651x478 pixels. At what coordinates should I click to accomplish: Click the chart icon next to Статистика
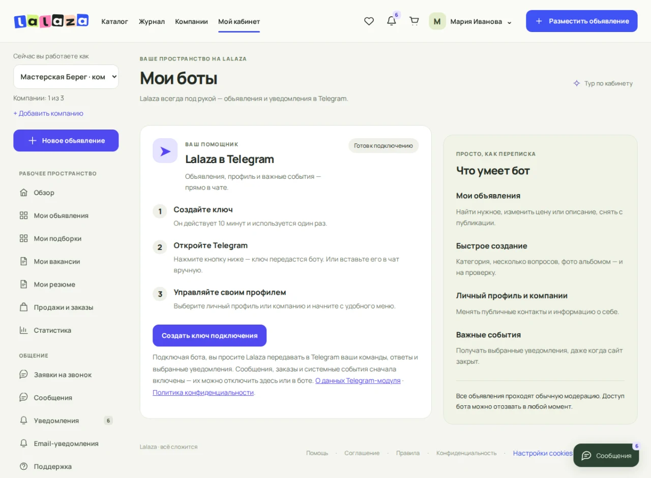point(23,330)
